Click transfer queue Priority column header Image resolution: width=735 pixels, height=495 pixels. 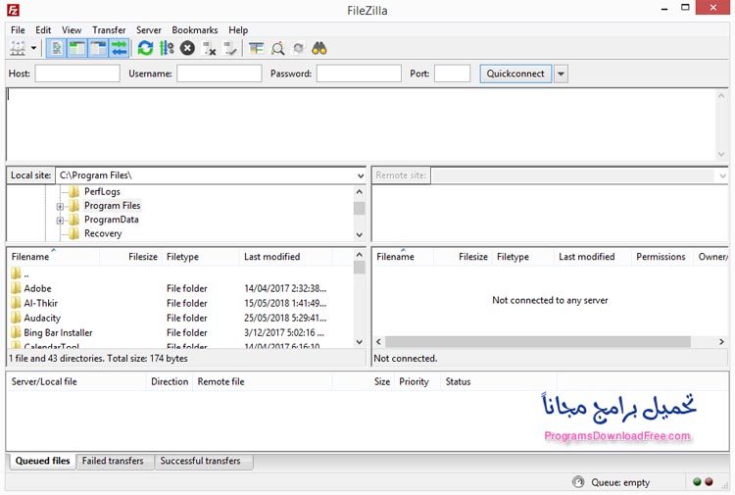(x=414, y=381)
